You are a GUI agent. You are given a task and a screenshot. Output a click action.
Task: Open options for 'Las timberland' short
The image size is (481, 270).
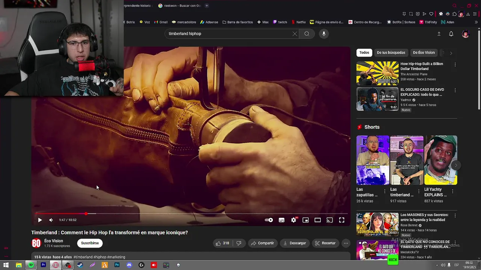pyautogui.click(x=419, y=191)
